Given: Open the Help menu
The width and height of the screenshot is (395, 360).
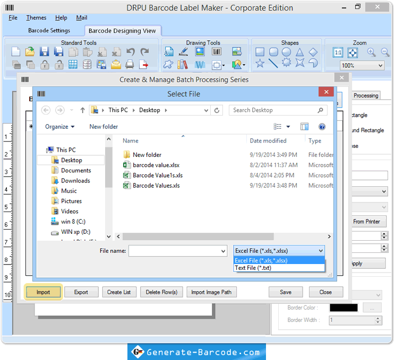Looking at the screenshot, I should point(61,17).
